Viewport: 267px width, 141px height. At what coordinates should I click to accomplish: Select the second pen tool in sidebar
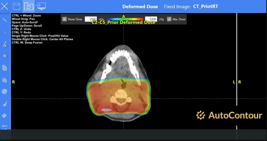[4, 32]
